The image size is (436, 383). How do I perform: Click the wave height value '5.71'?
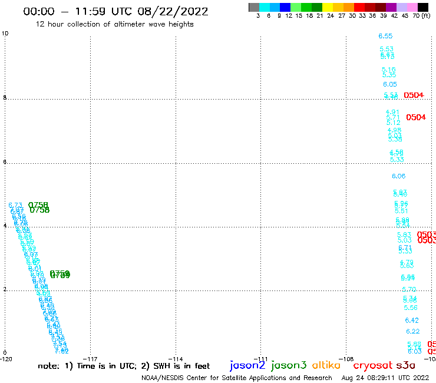click(x=393, y=117)
